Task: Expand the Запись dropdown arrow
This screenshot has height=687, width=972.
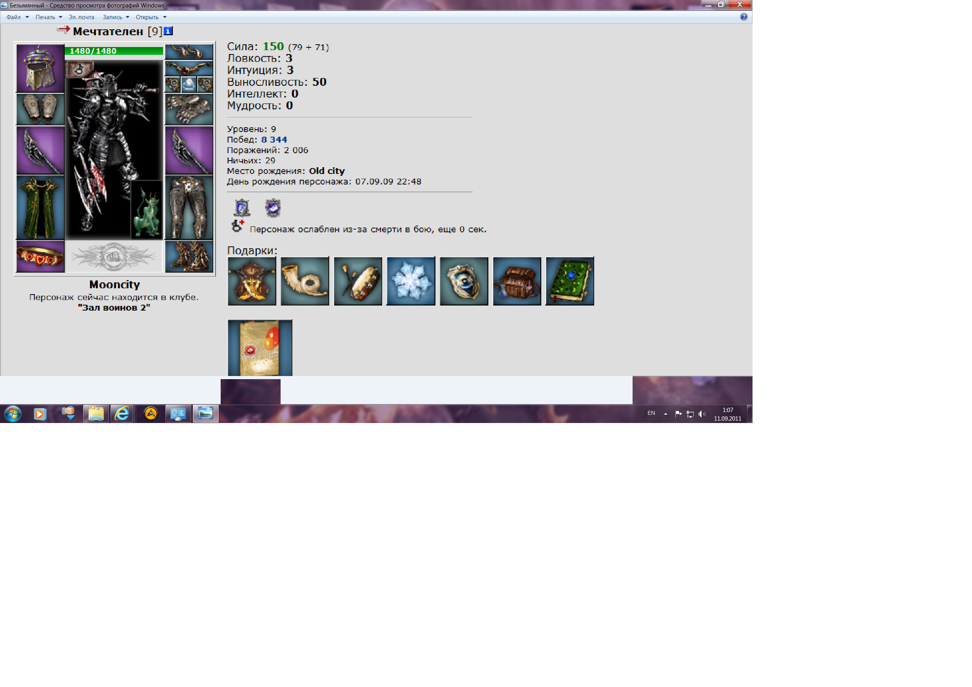Action: click(x=127, y=17)
